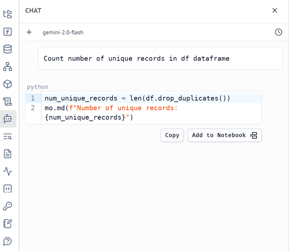Screen dimensions: 294x251
Task: Open the outline scroll icon
Action: (x=8, y=102)
